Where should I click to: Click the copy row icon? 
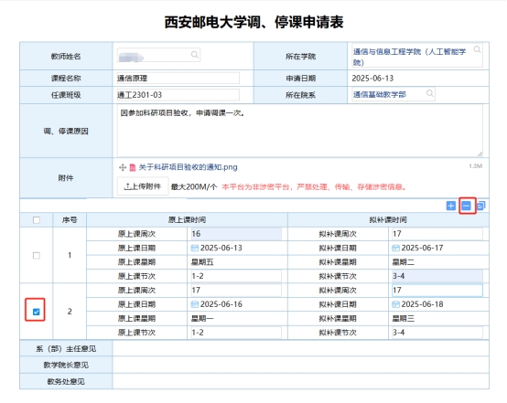point(481,206)
